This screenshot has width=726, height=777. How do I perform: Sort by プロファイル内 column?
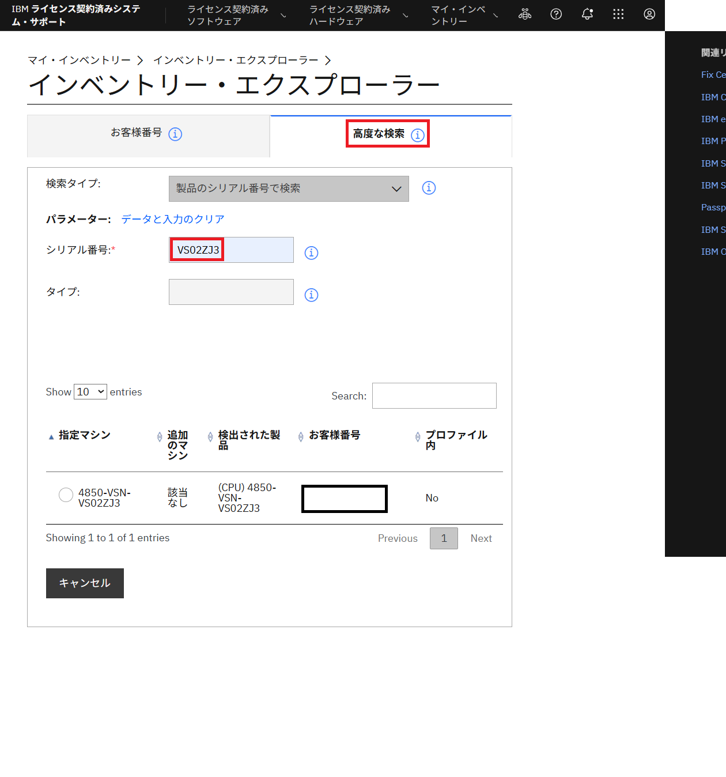coord(418,437)
